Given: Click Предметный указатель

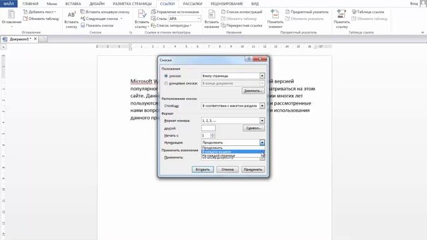Looking at the screenshot, I should [307, 12].
